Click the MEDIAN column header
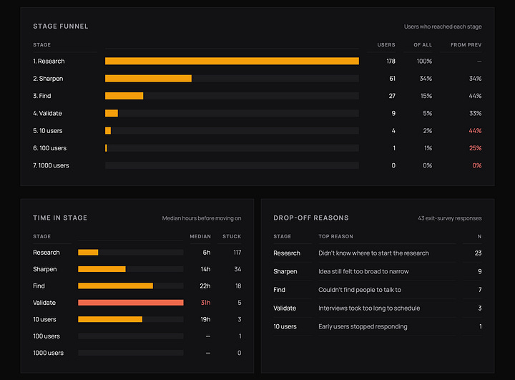This screenshot has width=515, height=380. (x=200, y=236)
